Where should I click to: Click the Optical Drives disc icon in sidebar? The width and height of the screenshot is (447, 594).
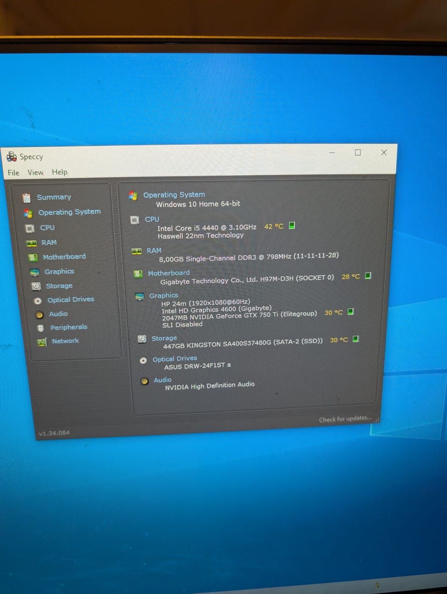(x=38, y=301)
